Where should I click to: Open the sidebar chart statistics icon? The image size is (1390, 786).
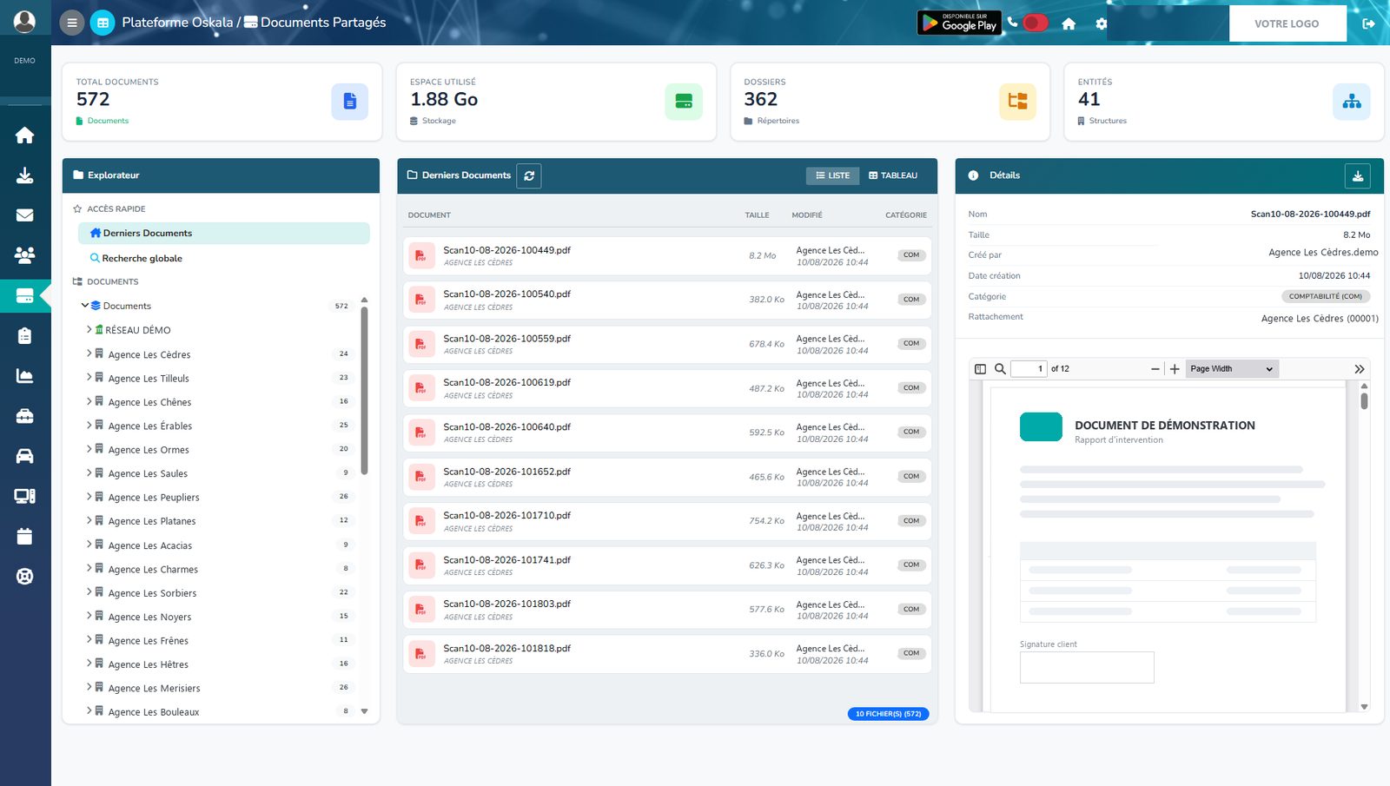coord(25,376)
